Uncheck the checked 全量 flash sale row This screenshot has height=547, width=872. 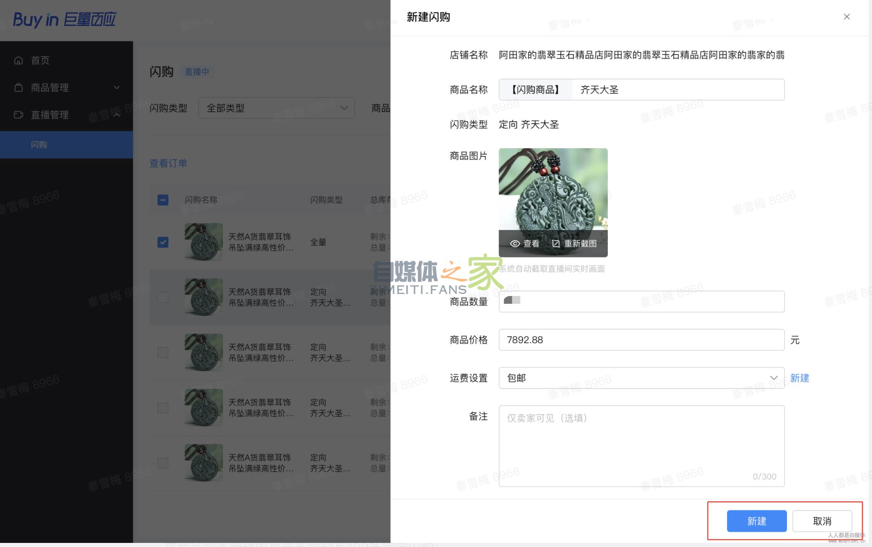point(163,242)
